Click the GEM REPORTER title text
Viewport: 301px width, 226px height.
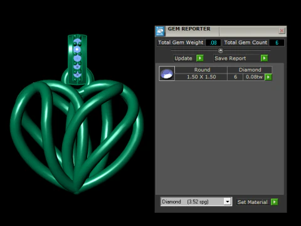189,29
